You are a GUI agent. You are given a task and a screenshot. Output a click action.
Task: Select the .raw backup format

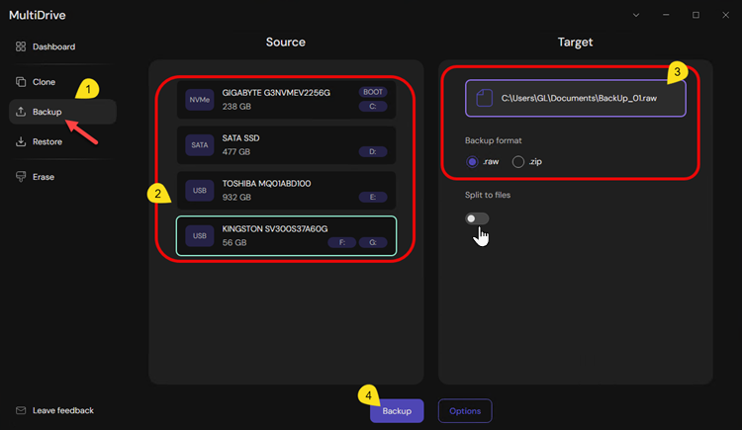click(473, 161)
